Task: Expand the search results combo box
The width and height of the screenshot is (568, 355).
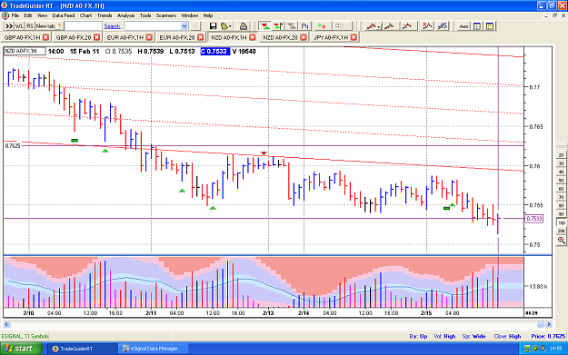Action: tap(184, 26)
